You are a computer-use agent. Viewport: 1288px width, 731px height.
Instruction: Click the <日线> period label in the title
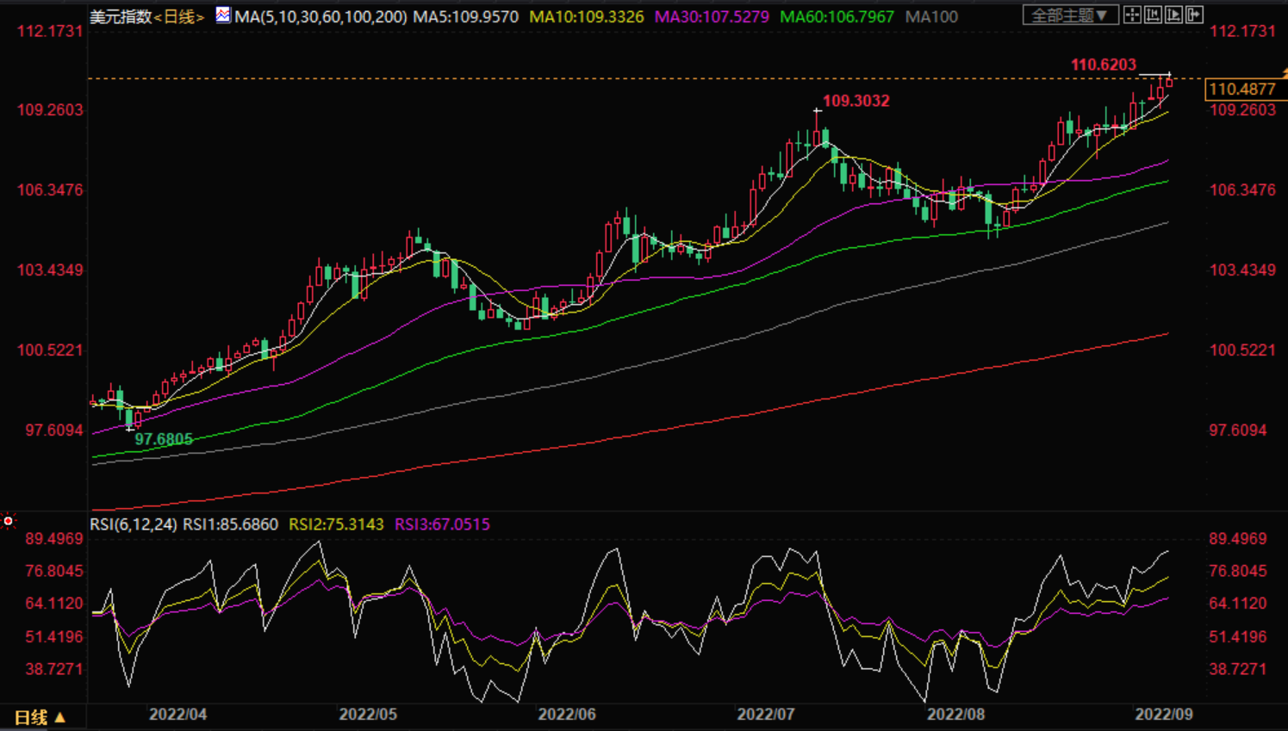tap(179, 16)
